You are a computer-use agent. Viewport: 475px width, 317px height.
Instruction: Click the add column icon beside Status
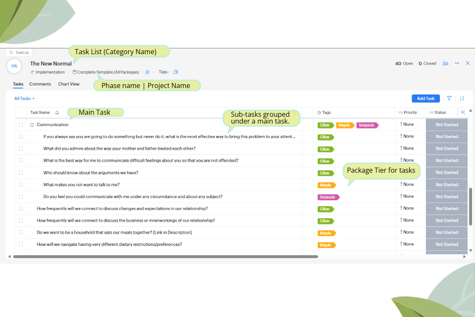click(463, 113)
